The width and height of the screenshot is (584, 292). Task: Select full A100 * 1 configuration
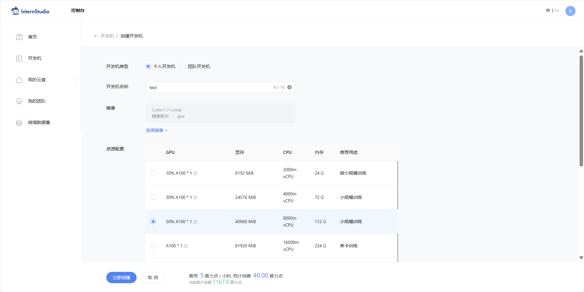[153, 246]
